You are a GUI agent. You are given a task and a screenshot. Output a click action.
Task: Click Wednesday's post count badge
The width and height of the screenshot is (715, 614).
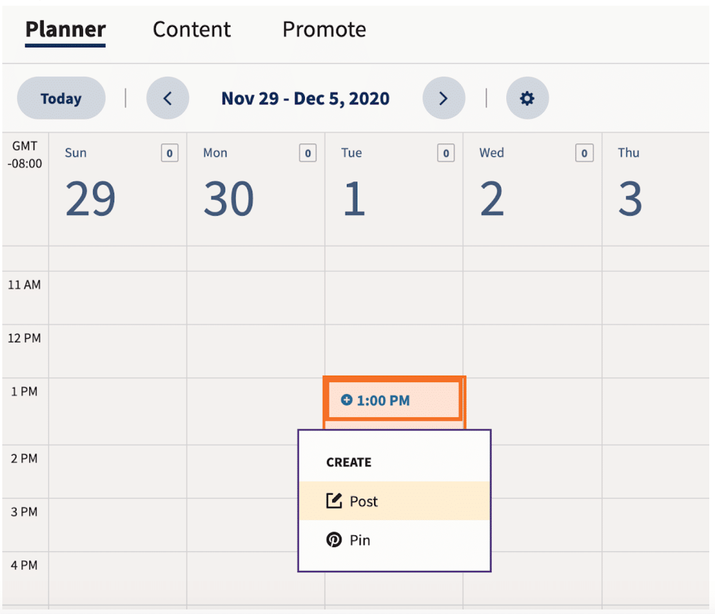tap(584, 153)
